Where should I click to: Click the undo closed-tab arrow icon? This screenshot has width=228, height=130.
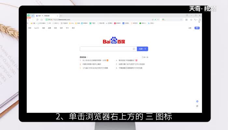tap(195, 19)
